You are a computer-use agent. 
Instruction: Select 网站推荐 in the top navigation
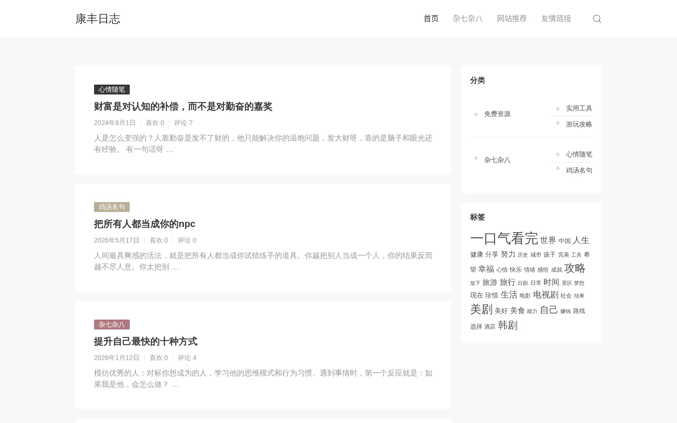(512, 19)
